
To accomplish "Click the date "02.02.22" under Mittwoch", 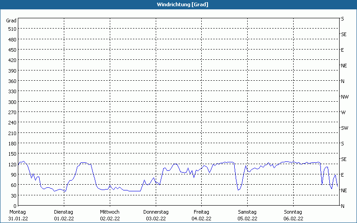I will pyautogui.click(x=110, y=219).
